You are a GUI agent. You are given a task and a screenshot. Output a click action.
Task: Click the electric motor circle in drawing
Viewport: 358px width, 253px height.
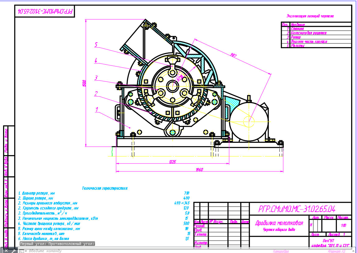tap(249, 122)
